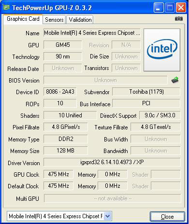Click the Memory Size field 128 MB

coord(66,151)
